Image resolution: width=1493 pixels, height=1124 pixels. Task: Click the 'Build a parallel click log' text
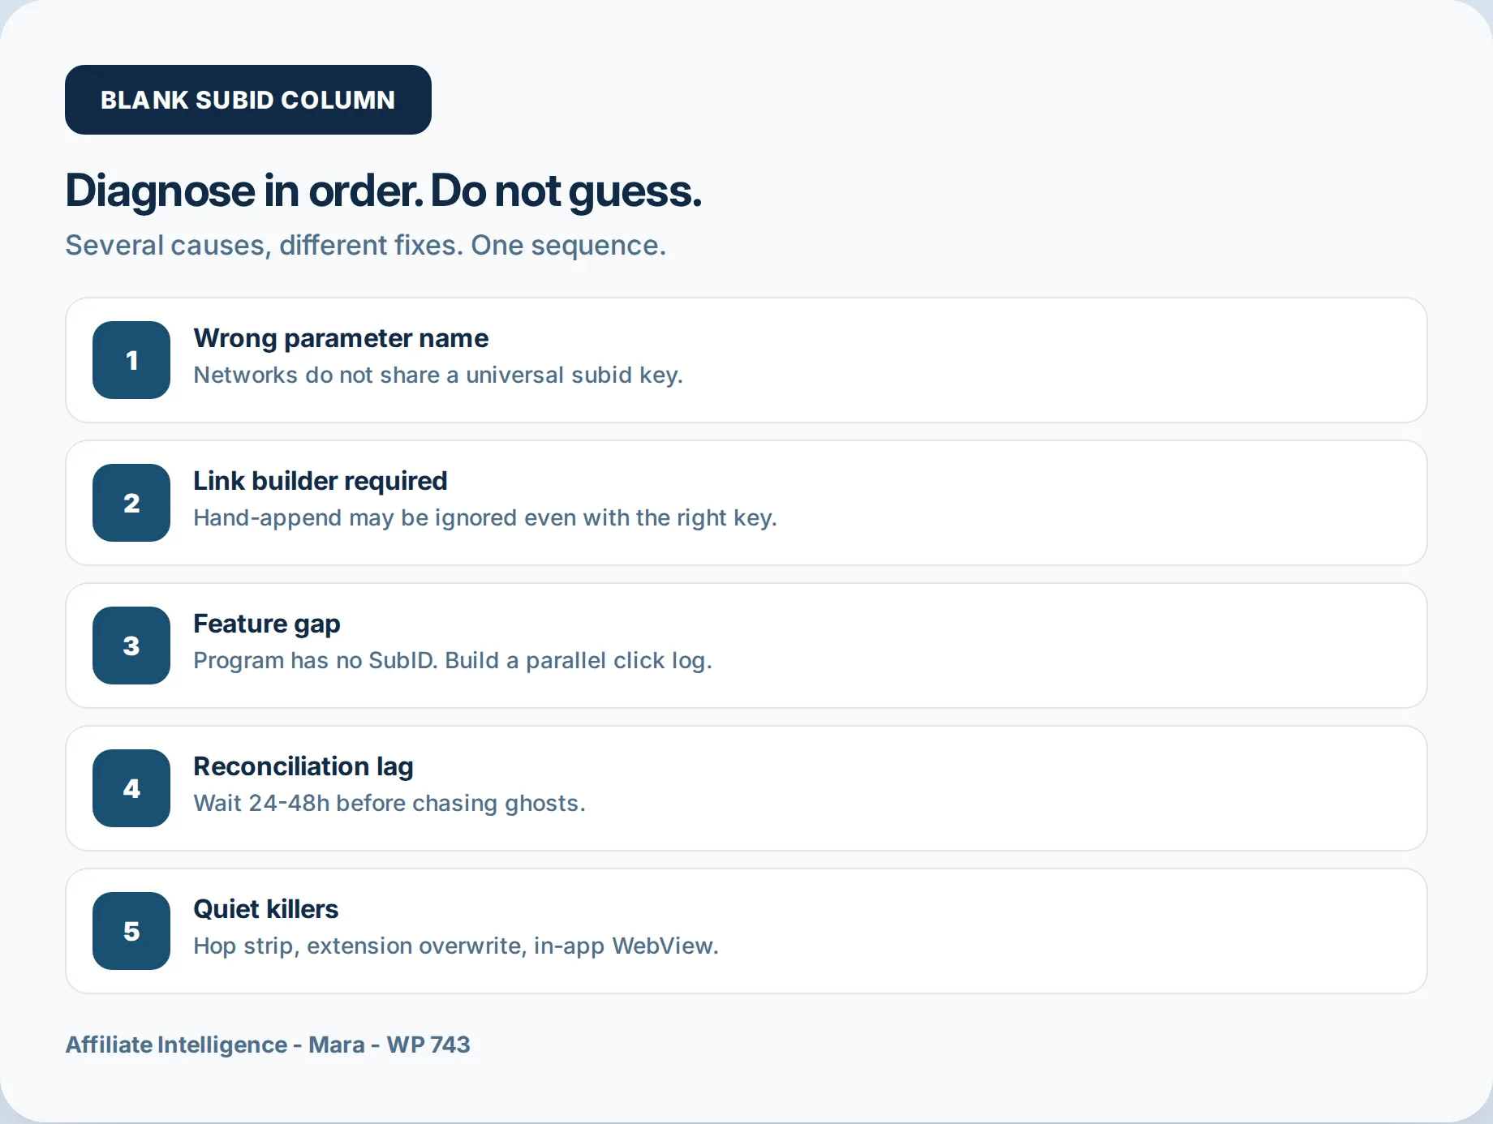coord(579,660)
